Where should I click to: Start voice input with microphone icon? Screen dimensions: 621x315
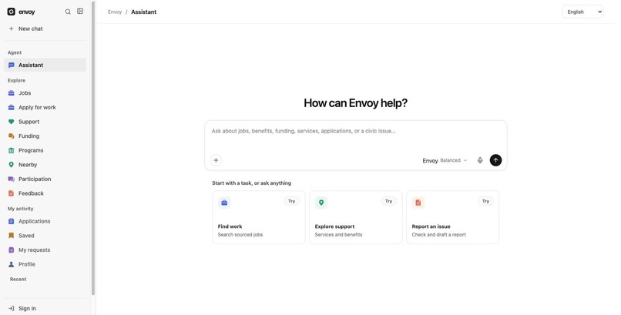tap(479, 160)
